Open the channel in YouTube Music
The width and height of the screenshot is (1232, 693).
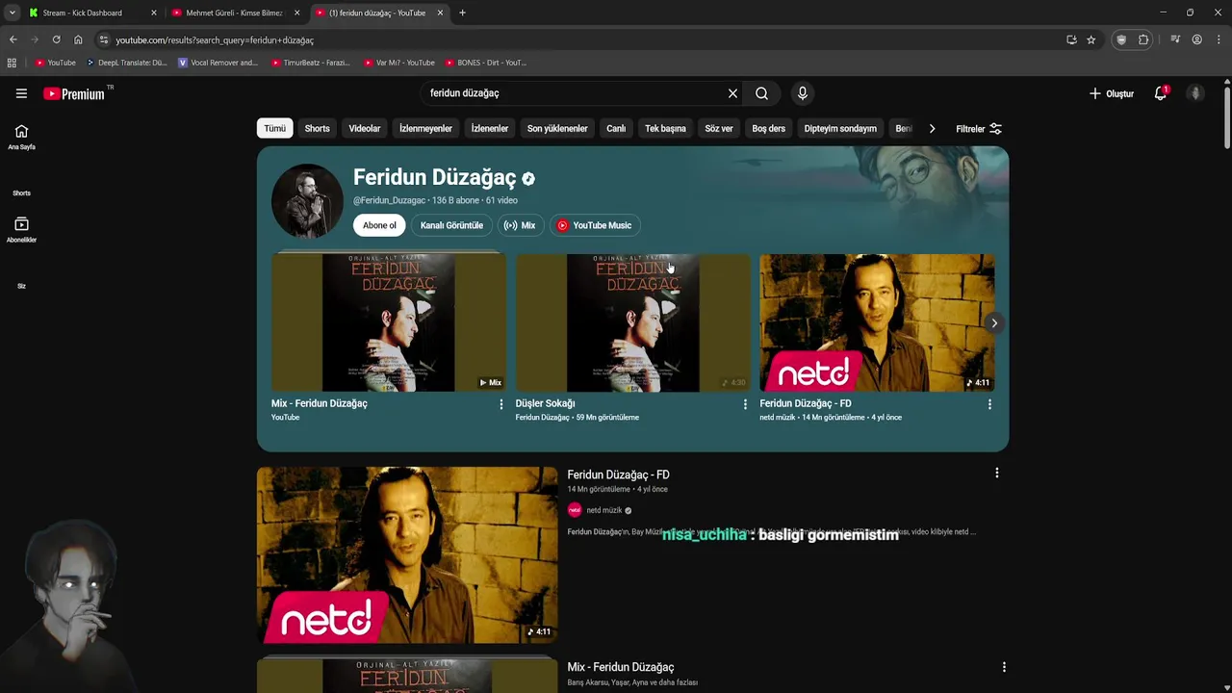click(x=595, y=225)
